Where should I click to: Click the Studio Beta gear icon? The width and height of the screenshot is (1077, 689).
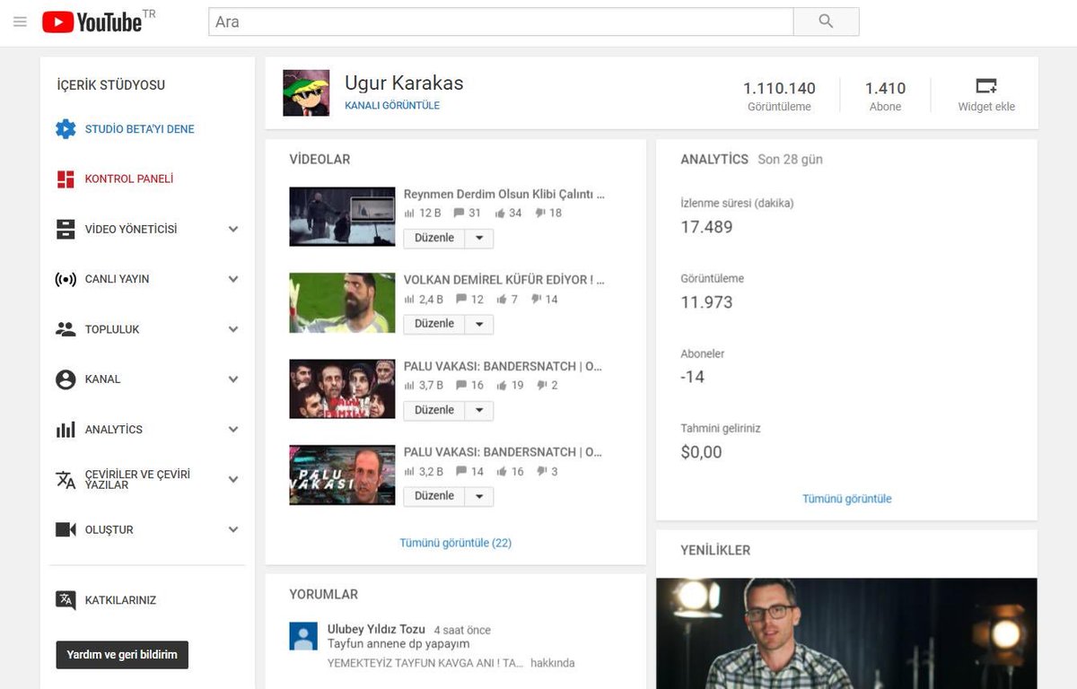tap(66, 129)
